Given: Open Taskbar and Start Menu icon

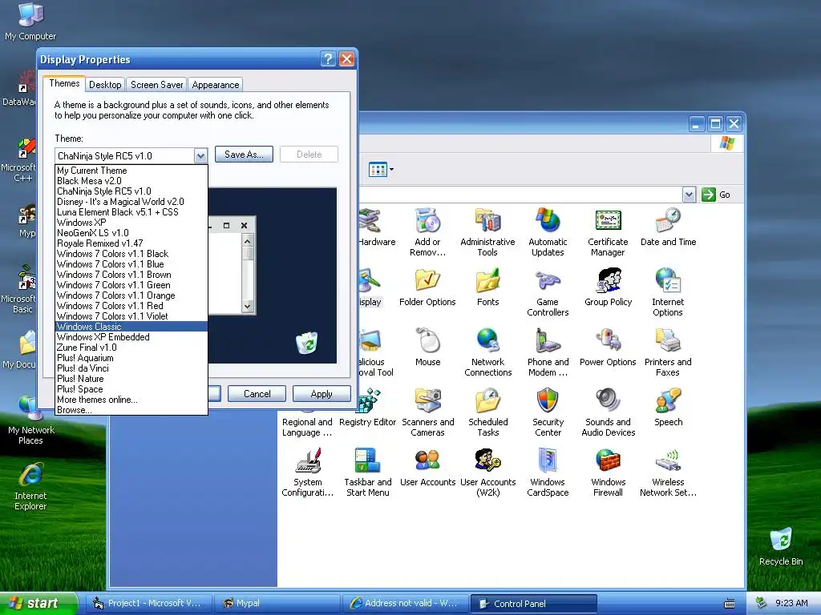Looking at the screenshot, I should click(x=367, y=472).
